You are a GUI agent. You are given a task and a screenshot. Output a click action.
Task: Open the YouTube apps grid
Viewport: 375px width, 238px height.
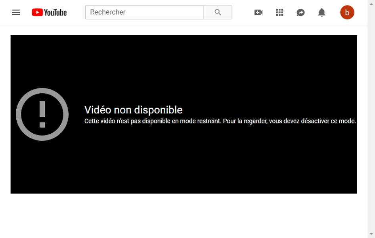[279, 12]
